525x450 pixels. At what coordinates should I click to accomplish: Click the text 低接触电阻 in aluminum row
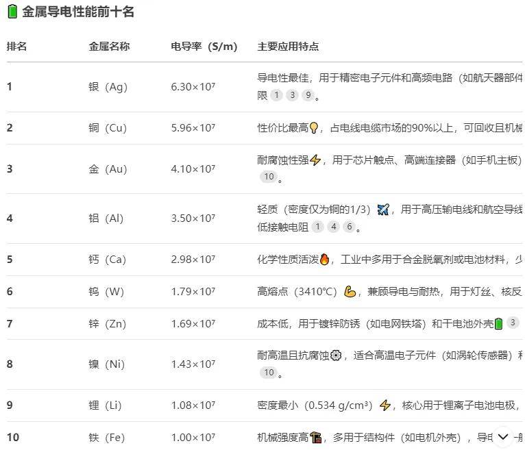click(283, 227)
